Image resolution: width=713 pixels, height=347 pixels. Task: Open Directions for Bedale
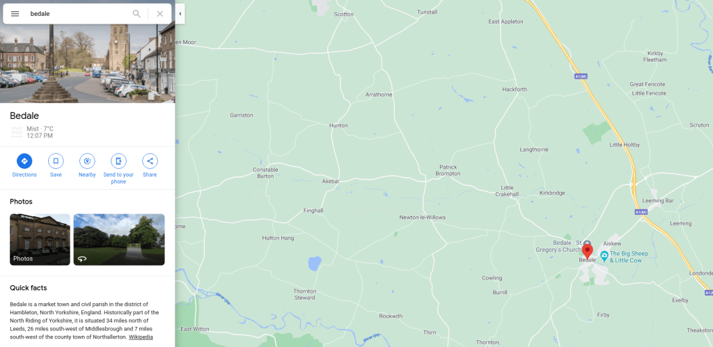24,161
